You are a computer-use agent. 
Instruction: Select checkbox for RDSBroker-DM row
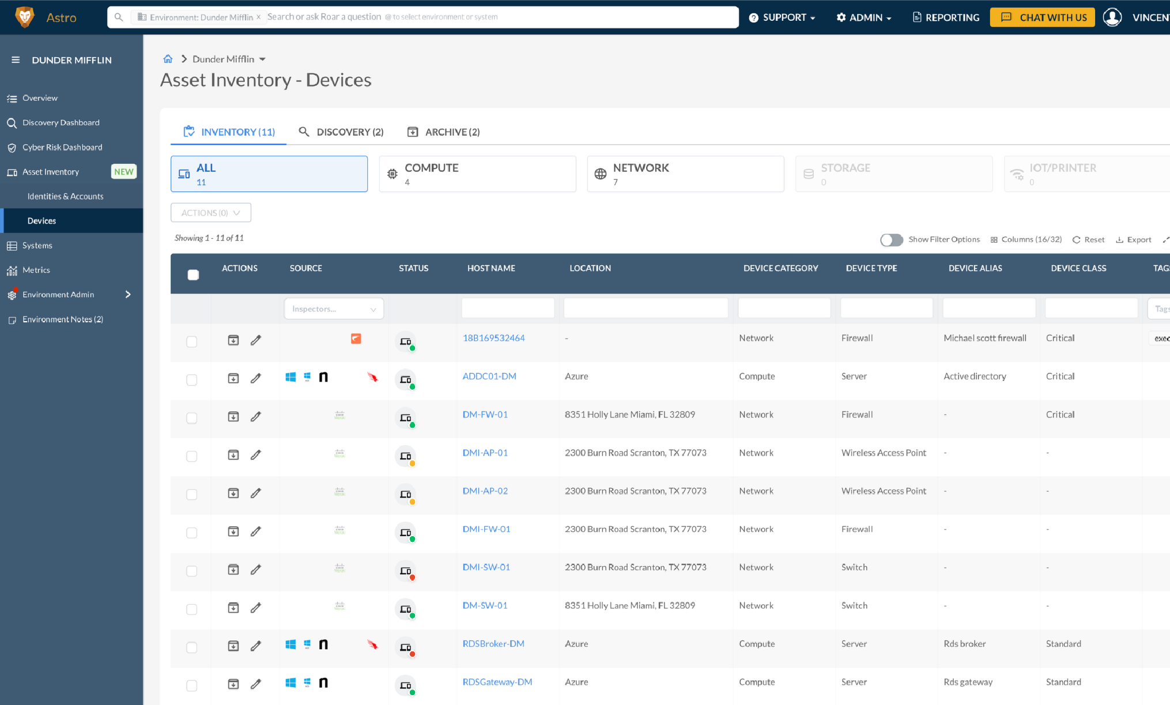pos(192,647)
